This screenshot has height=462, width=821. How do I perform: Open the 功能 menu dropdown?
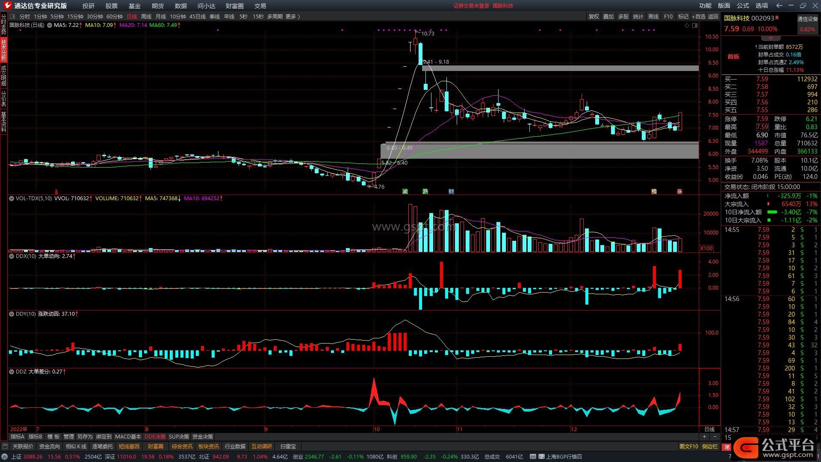coord(705,6)
